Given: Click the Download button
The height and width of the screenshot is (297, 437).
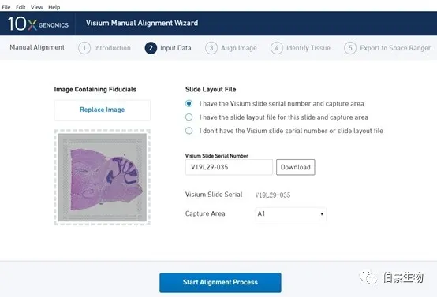Looking at the screenshot, I should click(x=296, y=167).
